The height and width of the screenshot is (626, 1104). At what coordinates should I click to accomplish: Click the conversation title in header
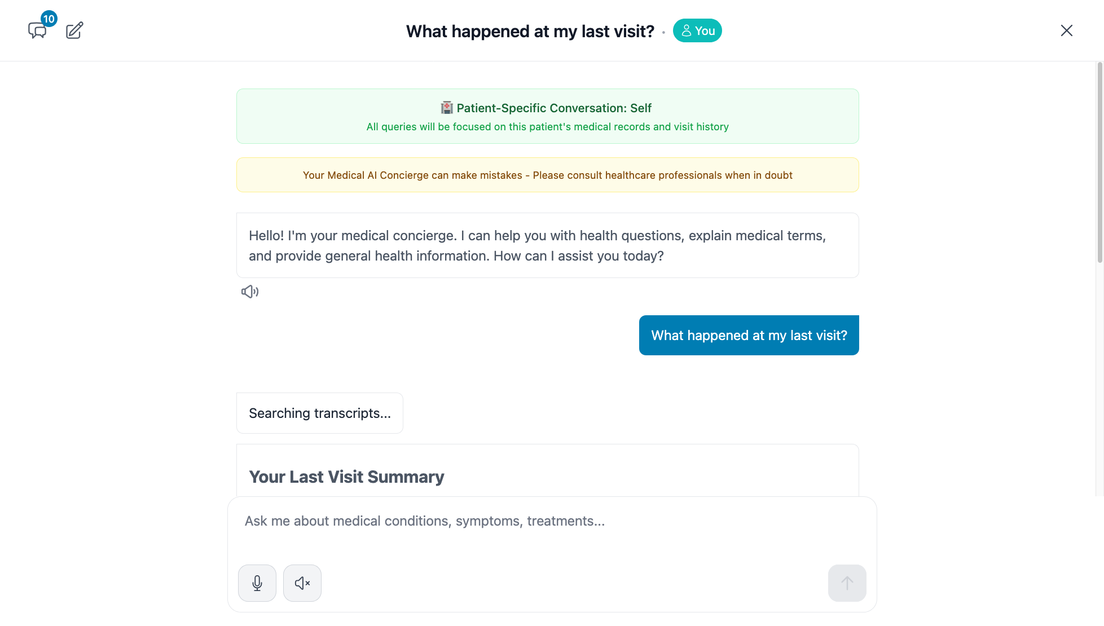(x=530, y=32)
